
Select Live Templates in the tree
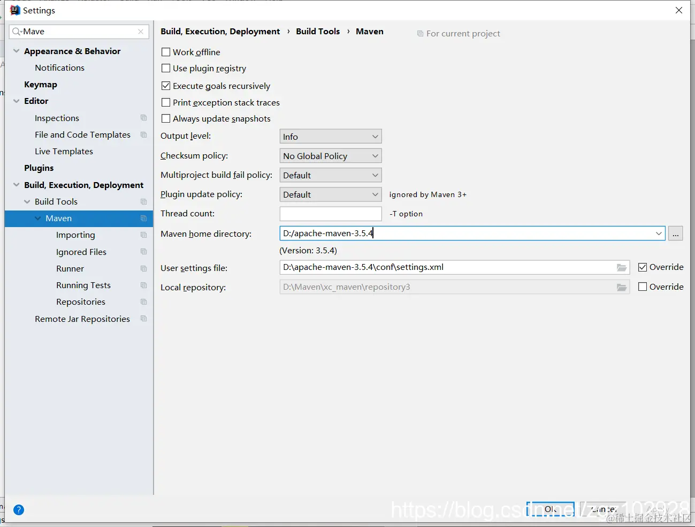pyautogui.click(x=64, y=151)
